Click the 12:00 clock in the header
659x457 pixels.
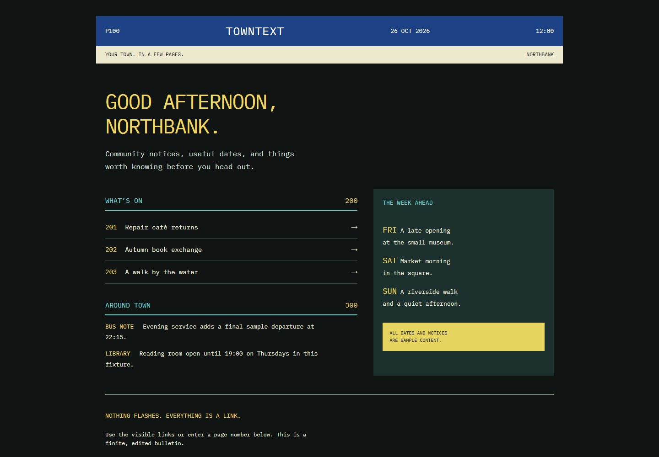(x=545, y=31)
